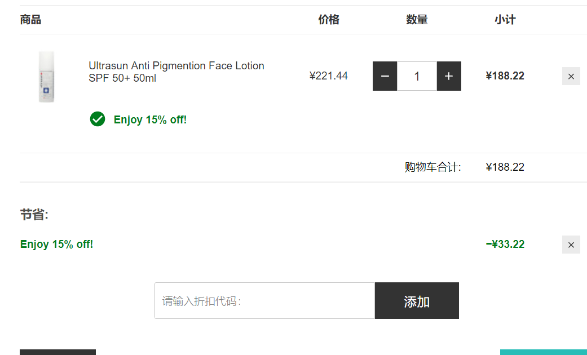Click the 添加 button
587x355 pixels.
coord(417,301)
